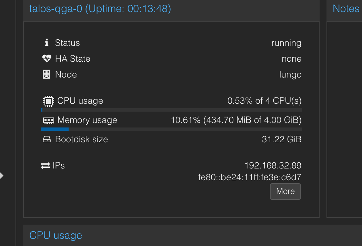Click the HA State none value
Screen dimensions: 362x246
tap(292, 59)
